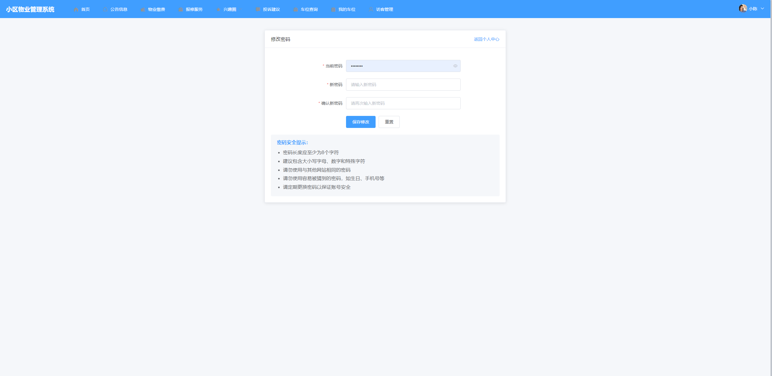Focus the 新密码 input field

click(403, 85)
